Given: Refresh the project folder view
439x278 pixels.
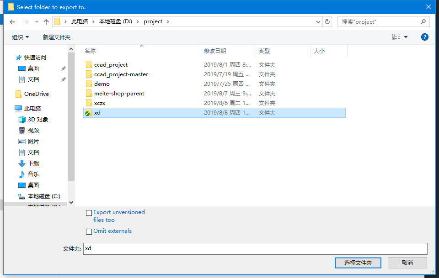Looking at the screenshot, I should [327, 22].
